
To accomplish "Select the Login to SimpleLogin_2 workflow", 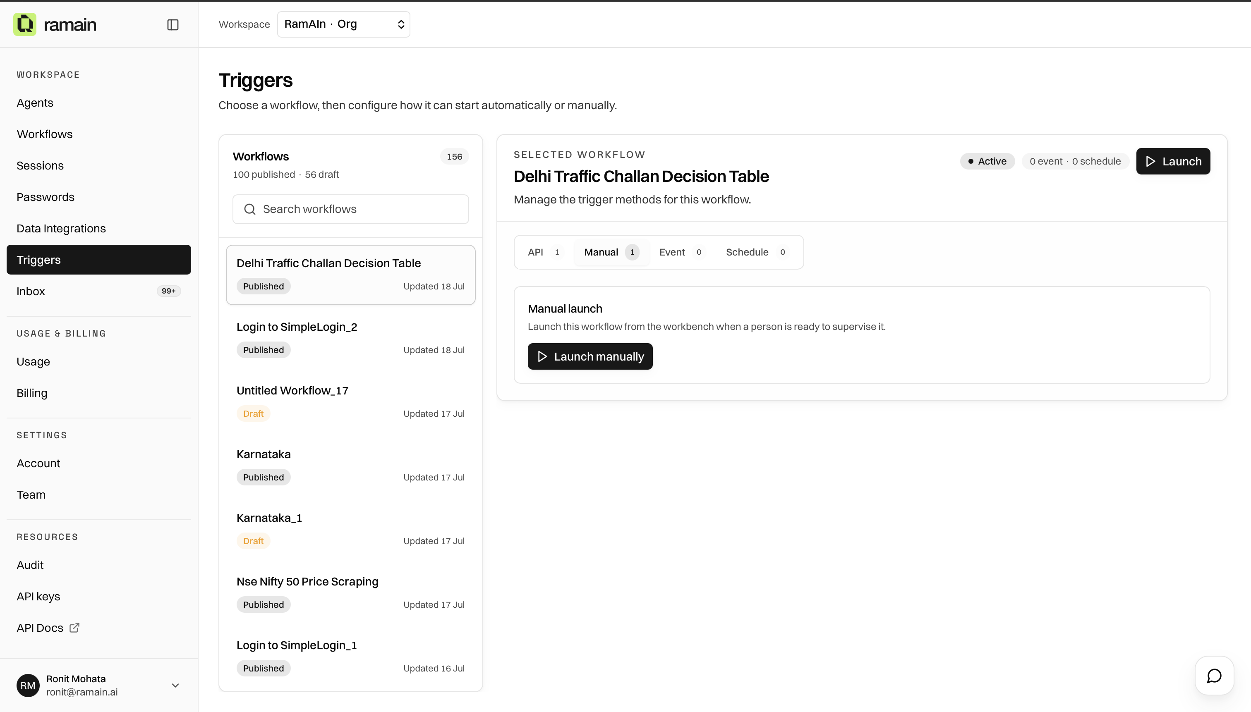I will 350,338.
